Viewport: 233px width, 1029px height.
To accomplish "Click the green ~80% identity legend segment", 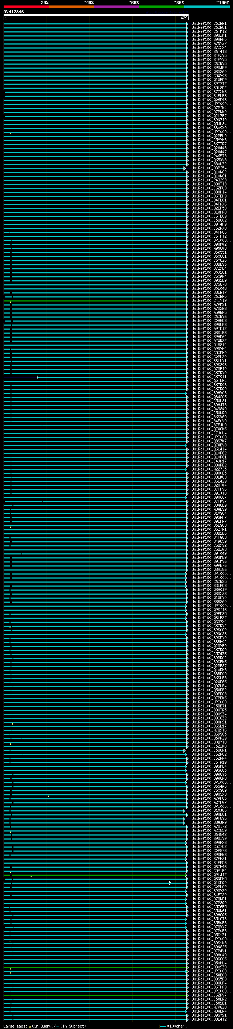I will [162, 7].
